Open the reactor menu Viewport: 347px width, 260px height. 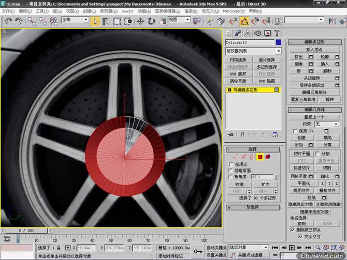(127, 11)
